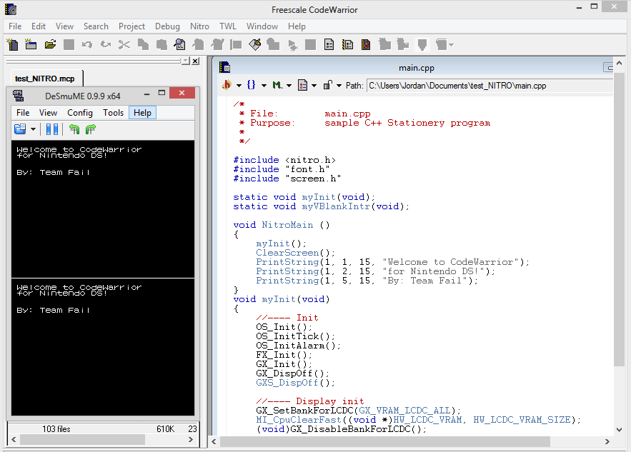Open the TWL menu
631x452 pixels.
[228, 26]
